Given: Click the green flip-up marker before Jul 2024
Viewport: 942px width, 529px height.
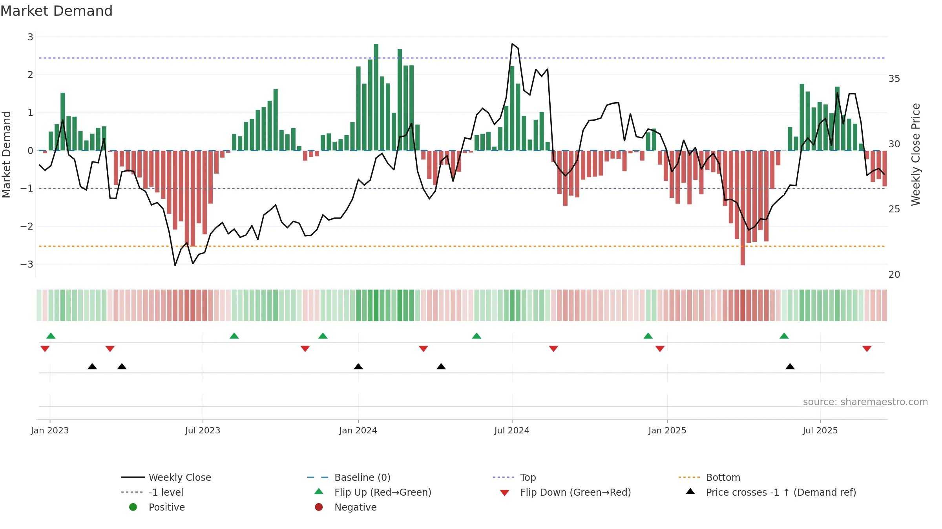Looking at the screenshot, I should pyautogui.click(x=476, y=336).
